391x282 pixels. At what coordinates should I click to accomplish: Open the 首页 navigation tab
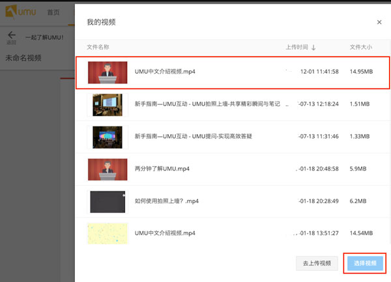(53, 13)
